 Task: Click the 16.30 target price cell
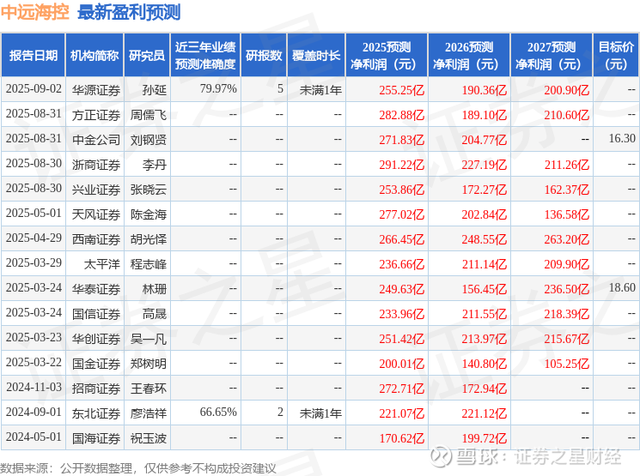tap(622, 139)
